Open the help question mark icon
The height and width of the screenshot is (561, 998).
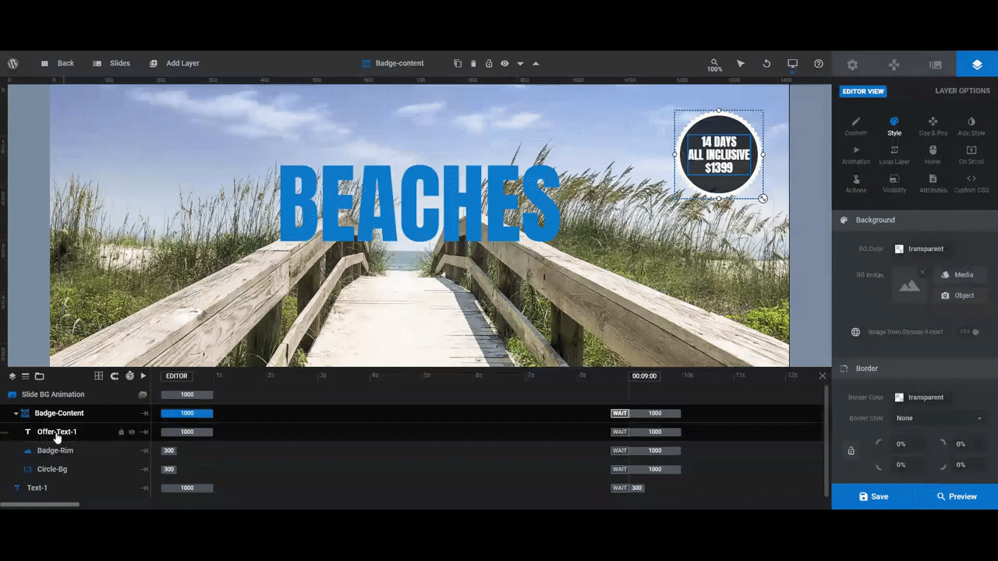coord(818,64)
